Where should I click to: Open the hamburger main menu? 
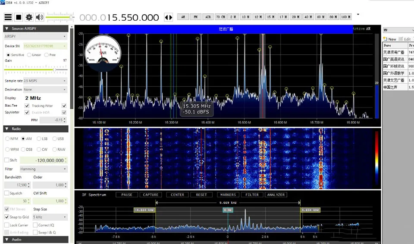click(8, 17)
